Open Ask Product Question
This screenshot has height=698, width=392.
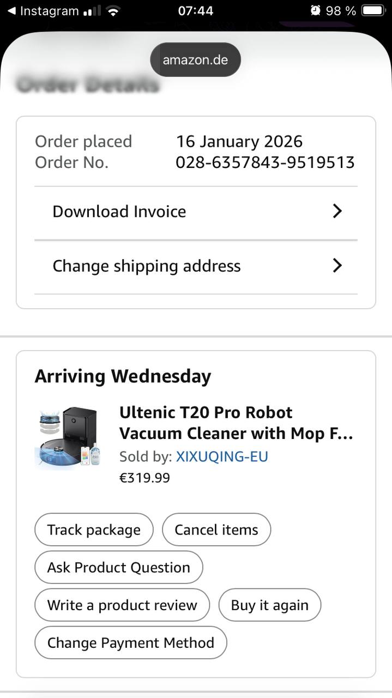[x=119, y=567]
